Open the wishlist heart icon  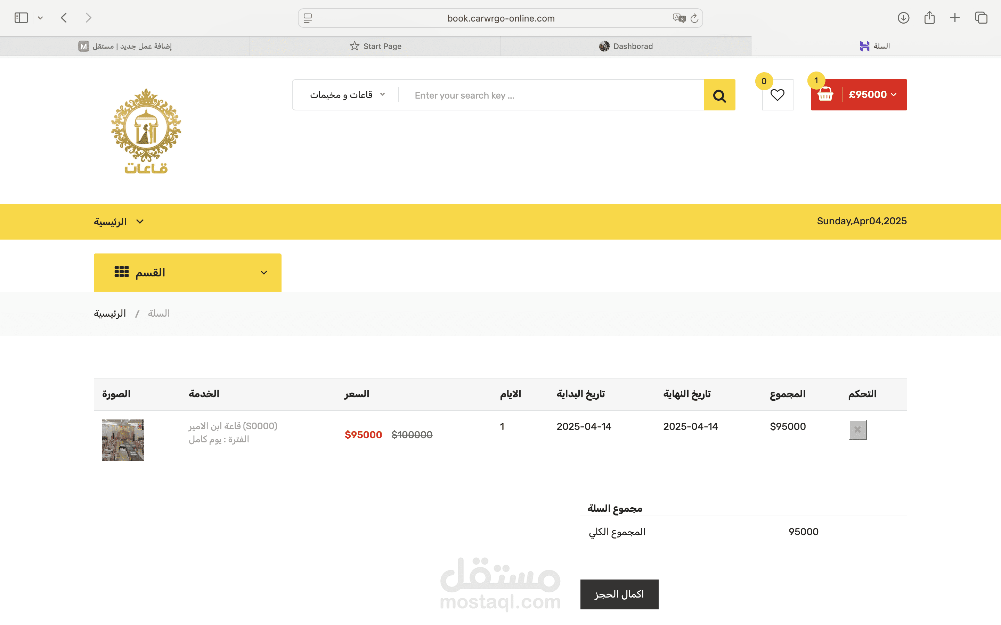click(x=777, y=95)
